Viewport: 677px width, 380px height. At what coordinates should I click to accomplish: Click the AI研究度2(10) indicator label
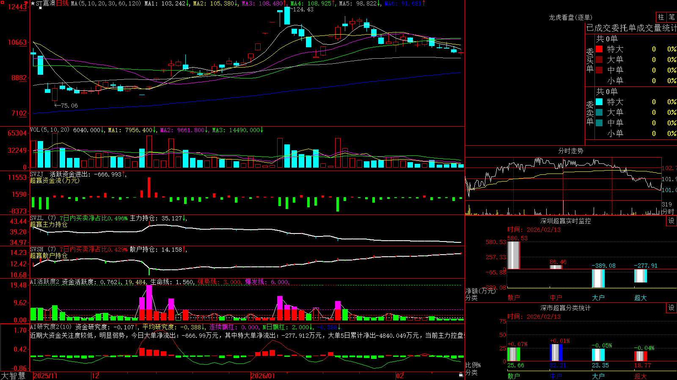pyautogui.click(x=51, y=326)
